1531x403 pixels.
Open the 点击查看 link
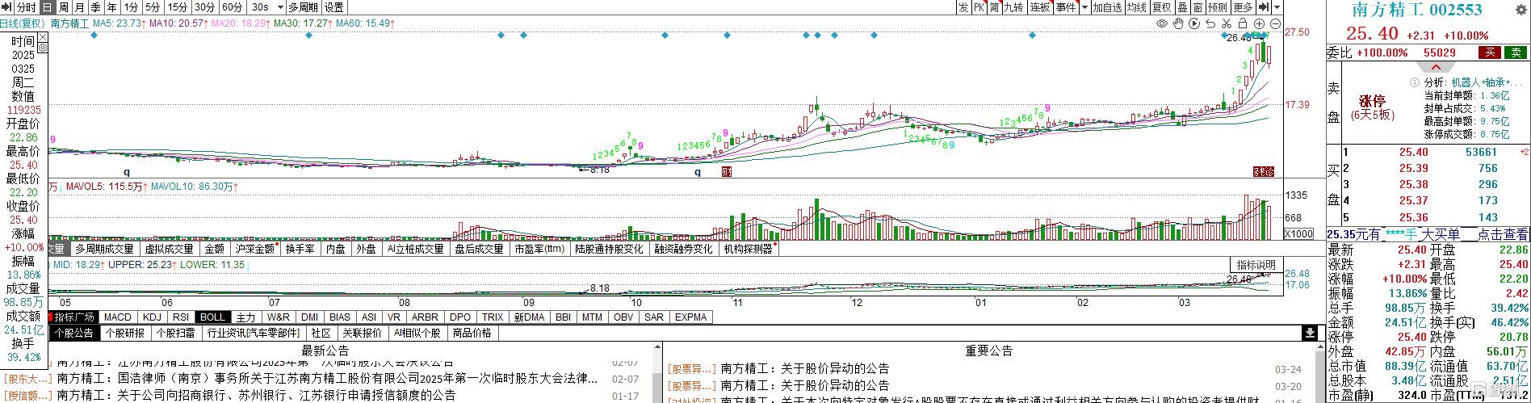tap(1502, 234)
